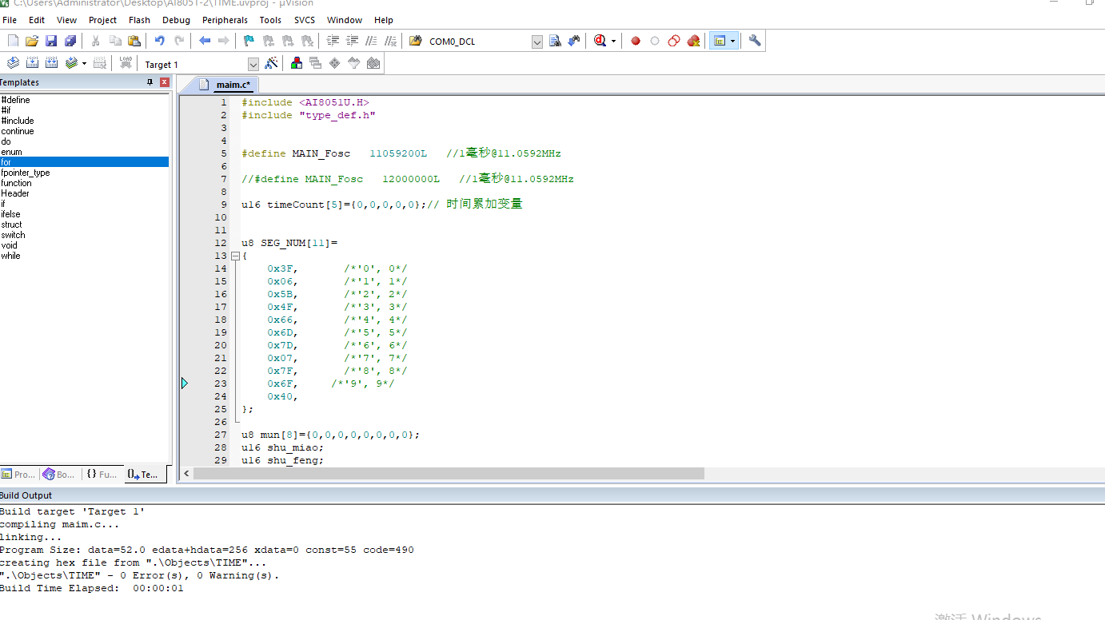The height and width of the screenshot is (620, 1105).
Task: Insert a bookmark with the flag icon
Action: [x=249, y=41]
